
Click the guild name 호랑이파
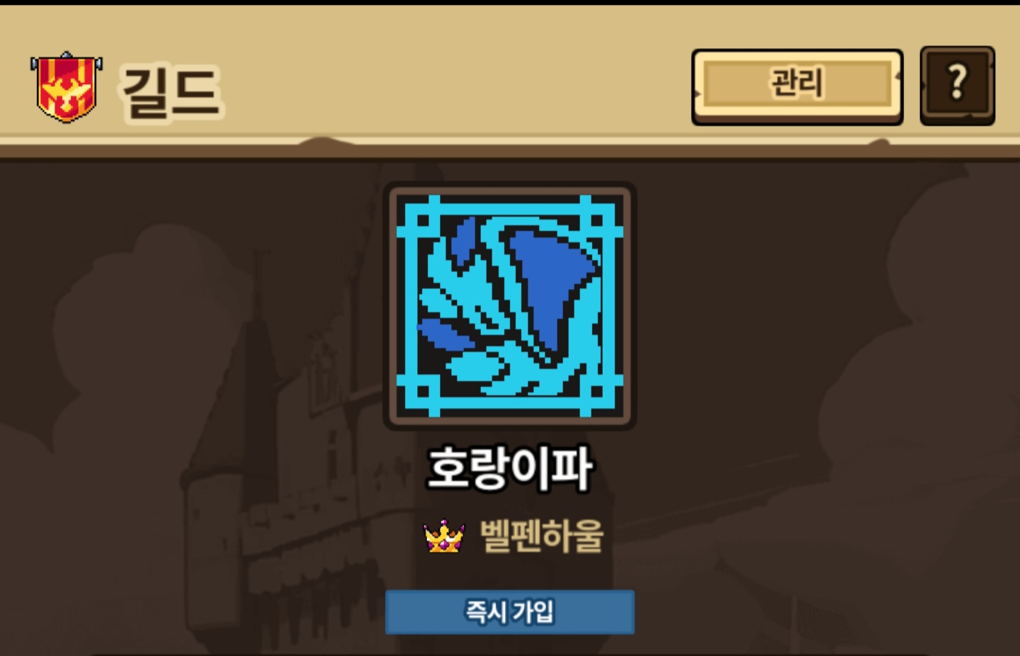[509, 468]
